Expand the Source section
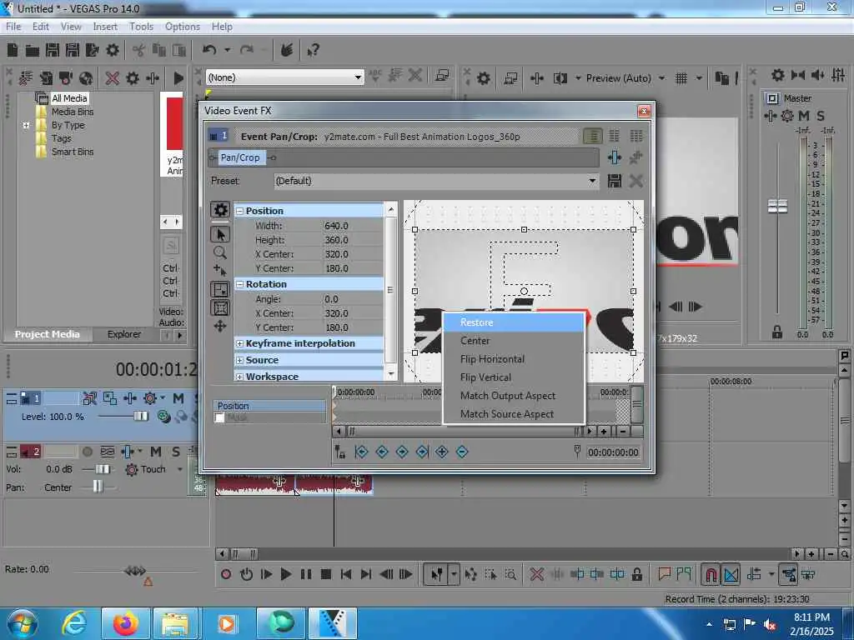This screenshot has width=854, height=640. 239,360
